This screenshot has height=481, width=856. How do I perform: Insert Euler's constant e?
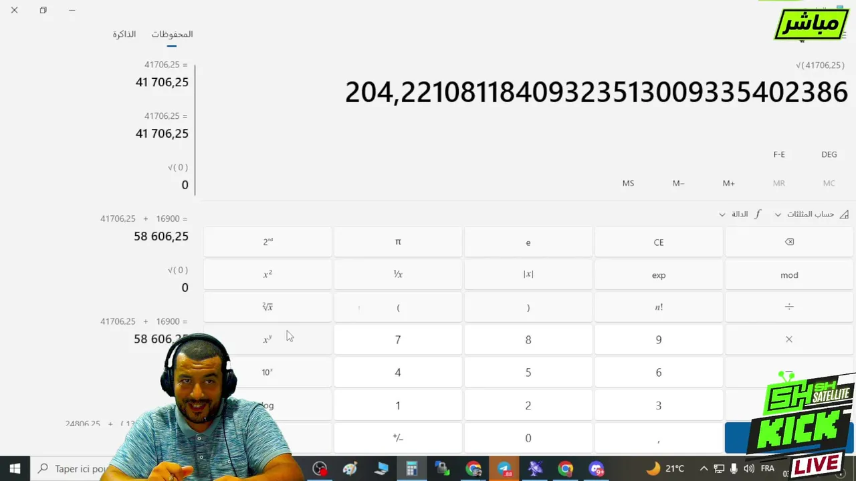click(528, 242)
